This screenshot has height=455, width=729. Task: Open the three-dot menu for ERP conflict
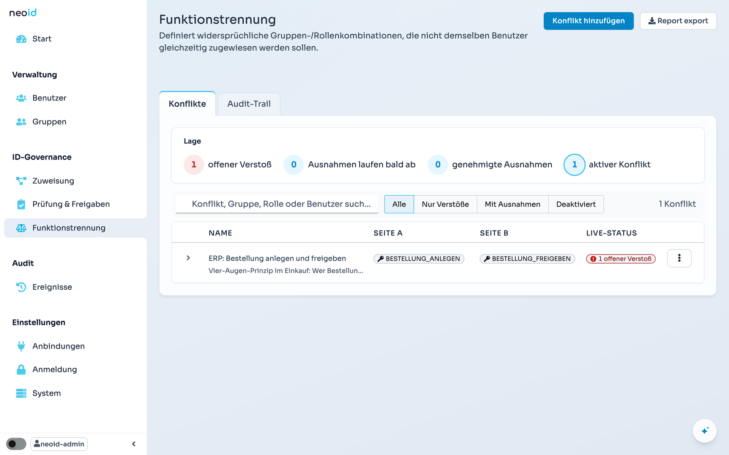[x=679, y=258]
